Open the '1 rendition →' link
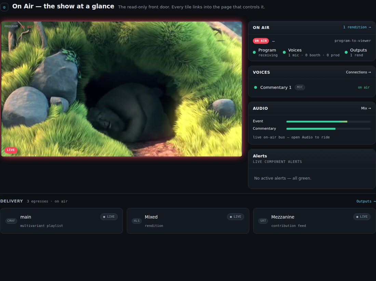 pyautogui.click(x=357, y=27)
